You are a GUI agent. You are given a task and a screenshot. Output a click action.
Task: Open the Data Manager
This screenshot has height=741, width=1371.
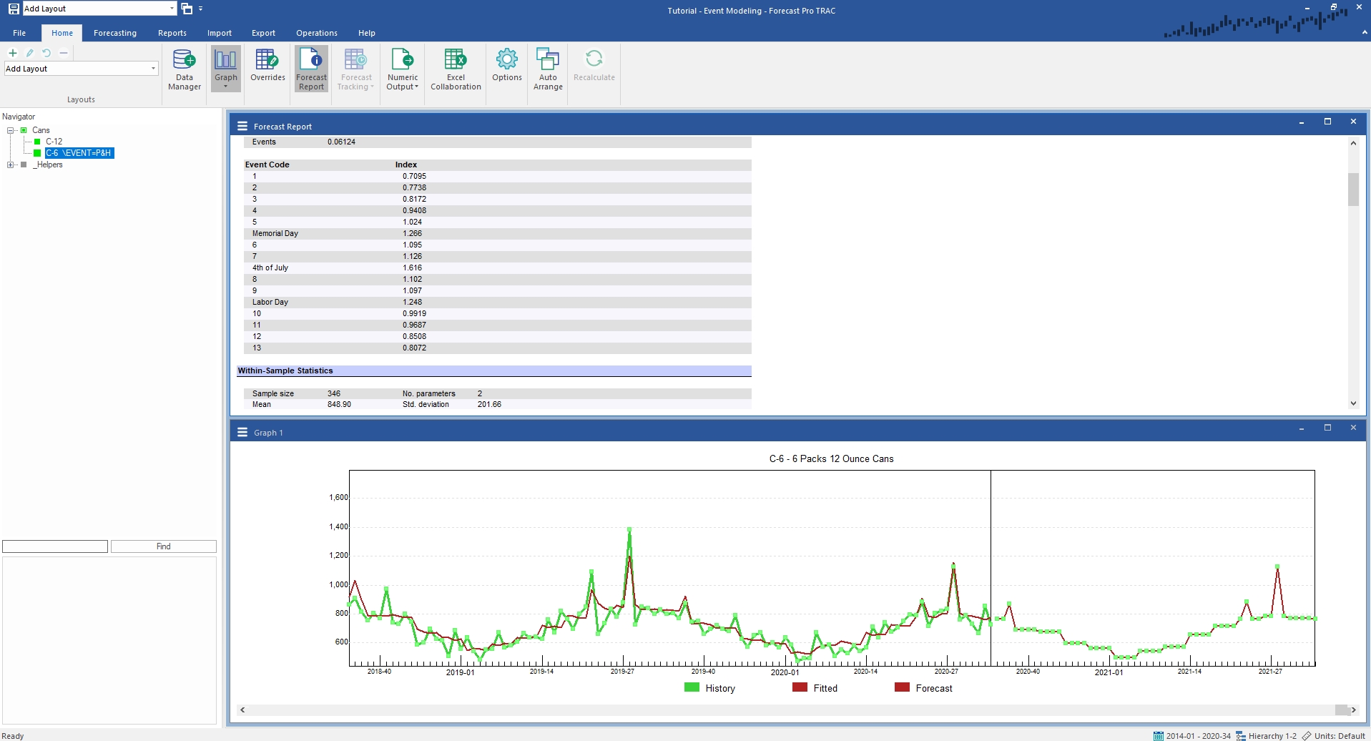185,69
